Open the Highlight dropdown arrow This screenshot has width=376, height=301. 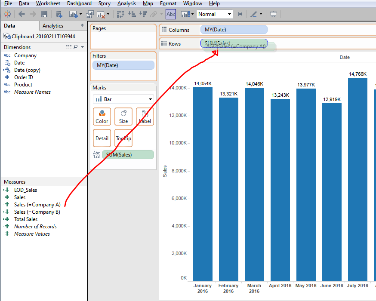click(x=261, y=14)
